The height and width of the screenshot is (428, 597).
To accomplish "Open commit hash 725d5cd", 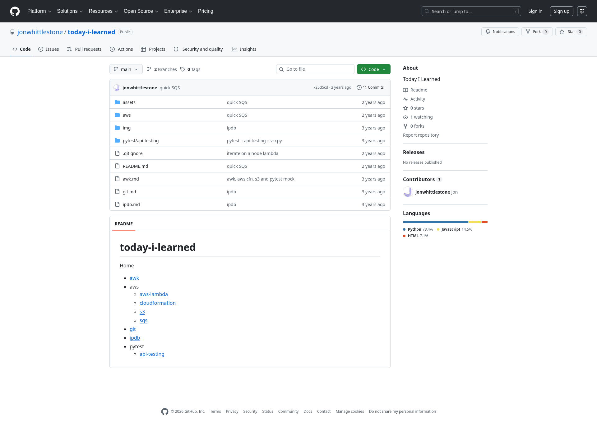I will (321, 87).
